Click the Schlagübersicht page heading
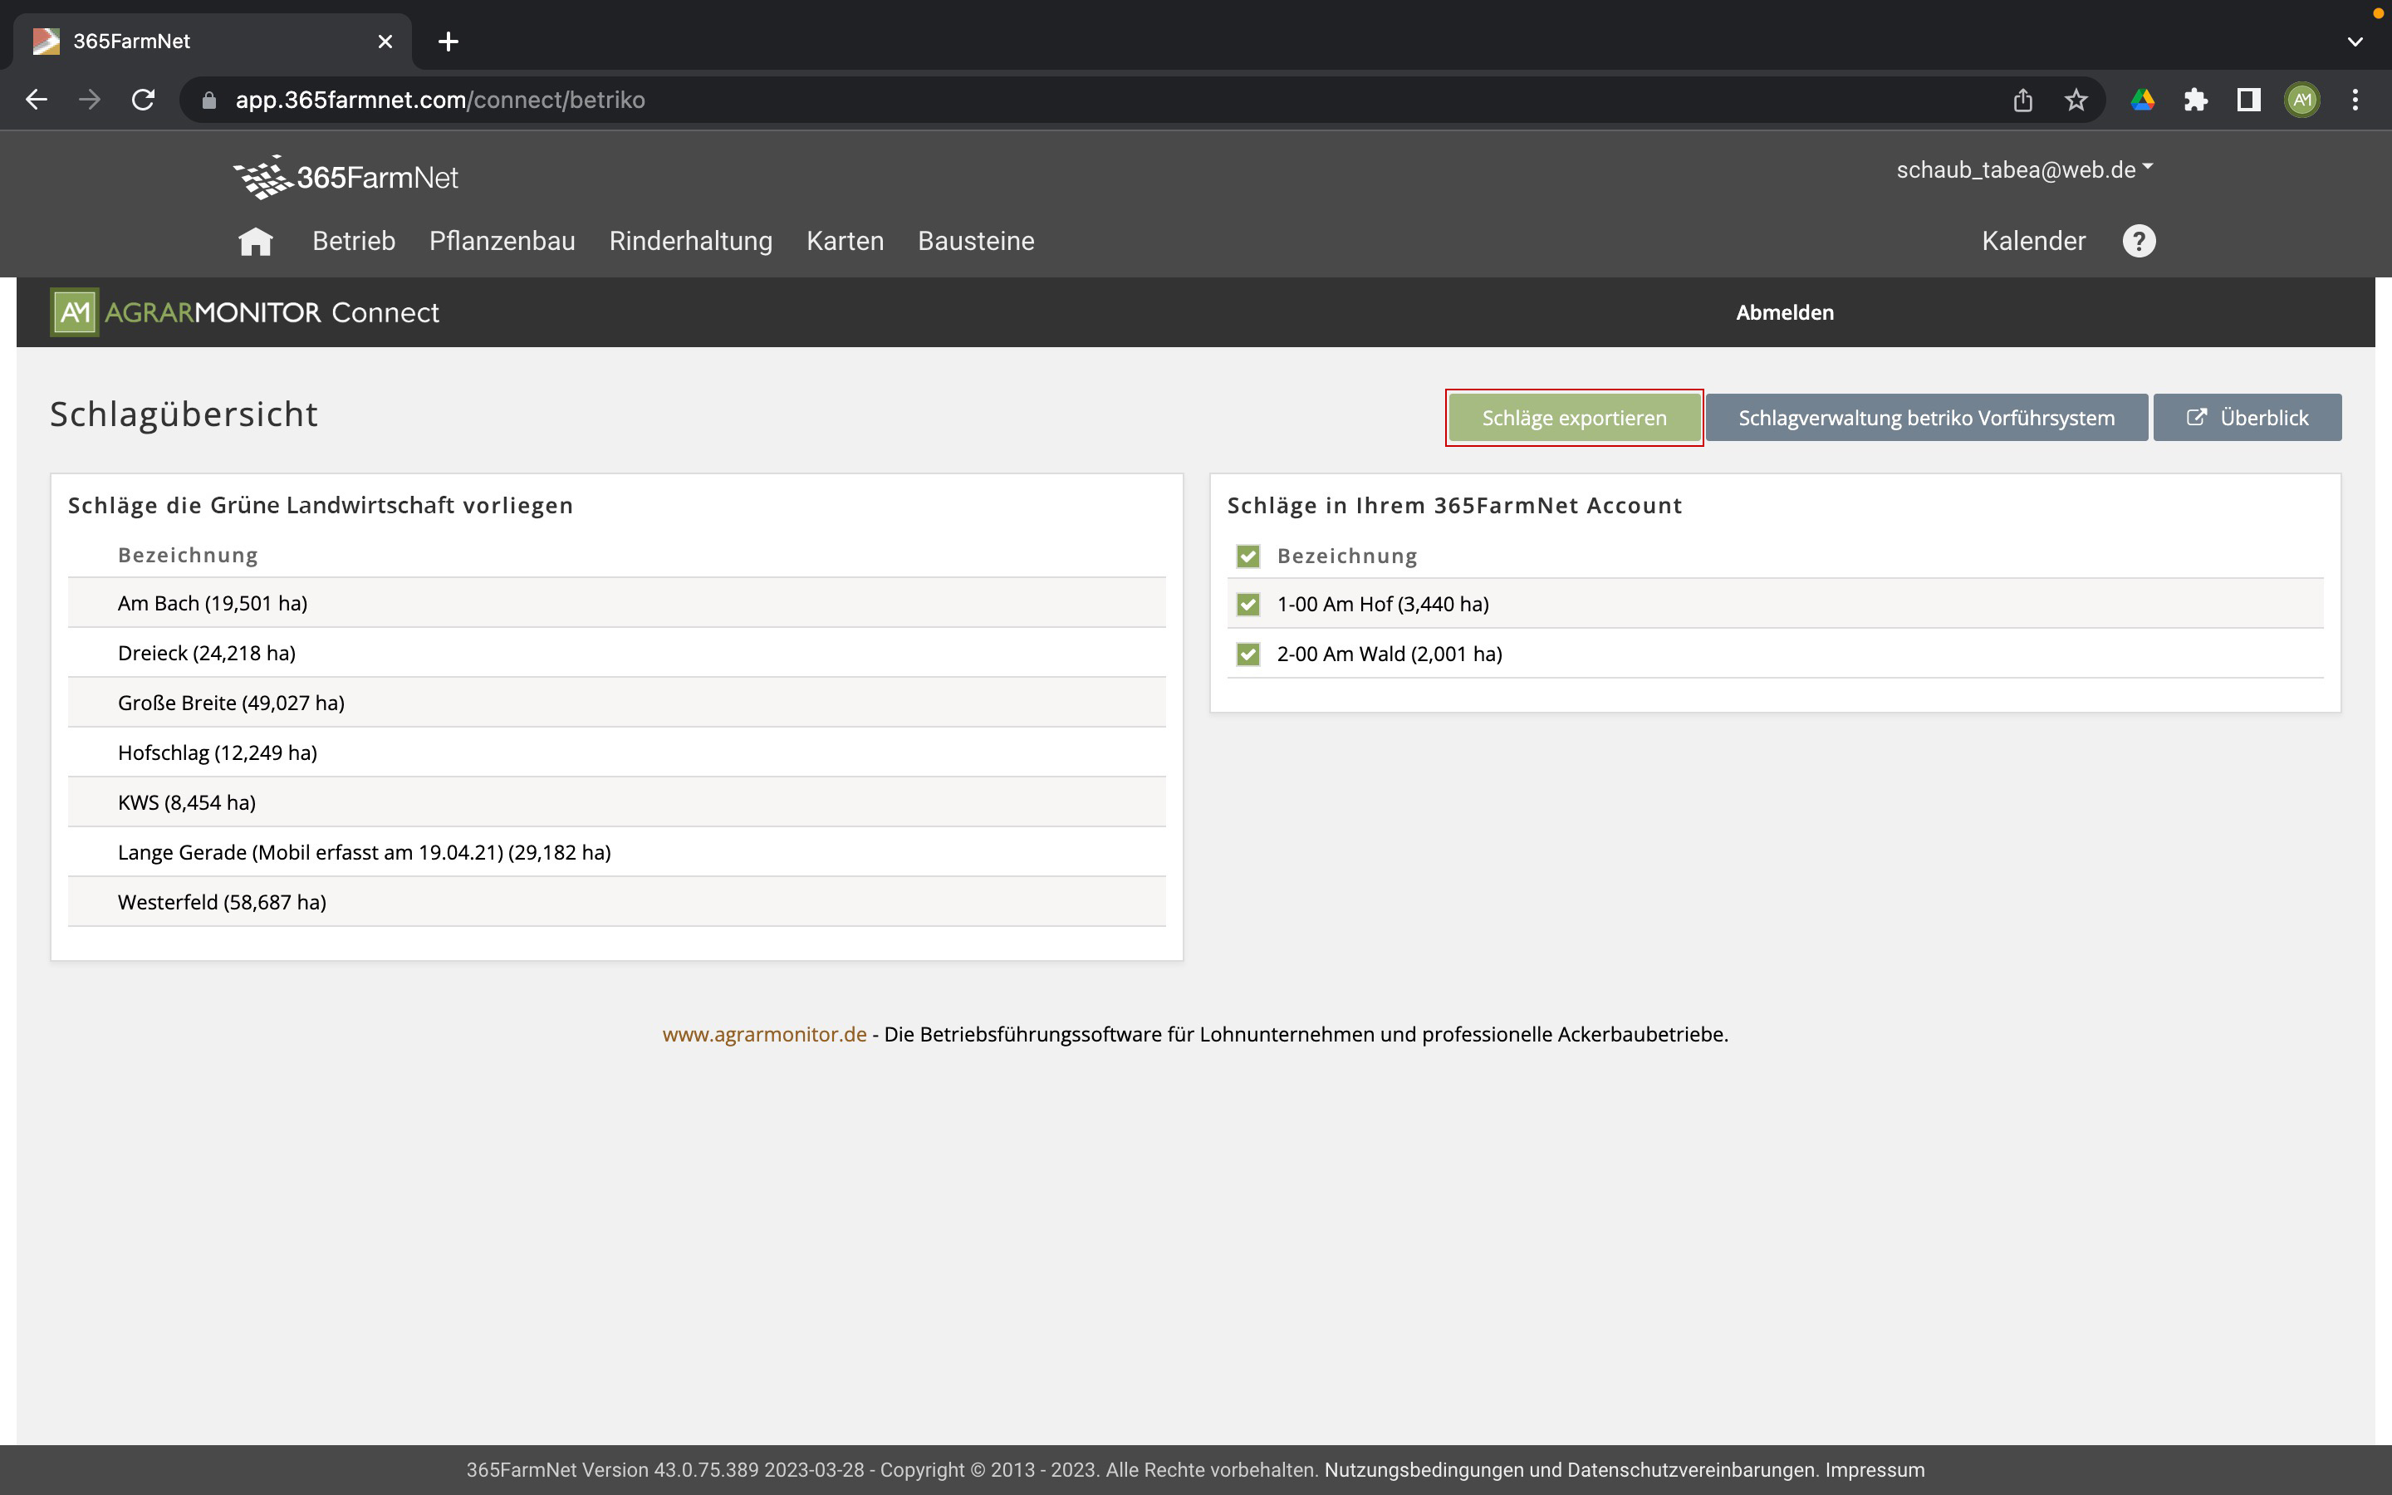The width and height of the screenshot is (2392, 1495). pyautogui.click(x=184, y=414)
